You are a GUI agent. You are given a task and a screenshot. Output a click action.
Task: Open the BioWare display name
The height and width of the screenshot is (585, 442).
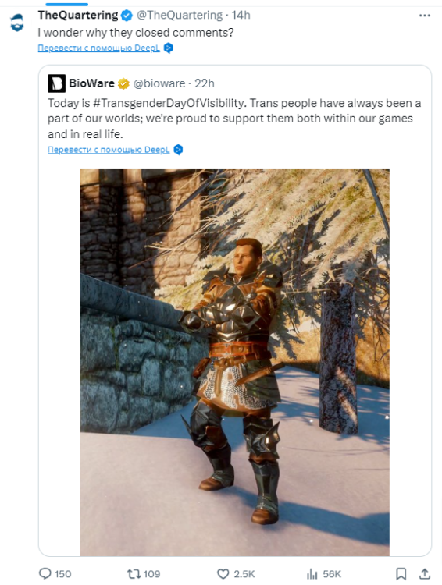click(91, 83)
